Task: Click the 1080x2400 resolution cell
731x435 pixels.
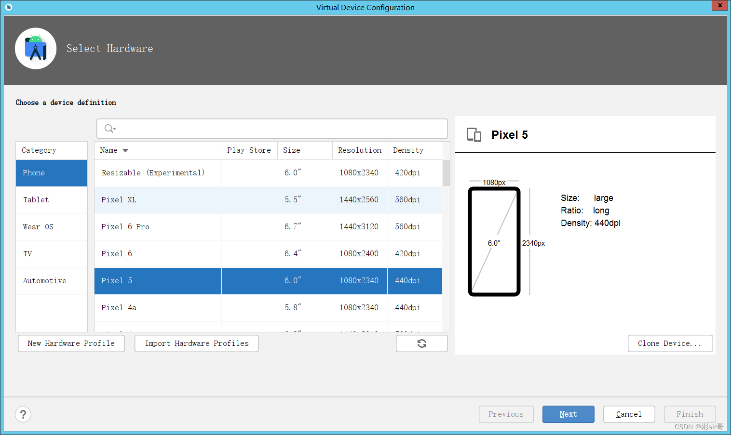Action: coord(360,254)
